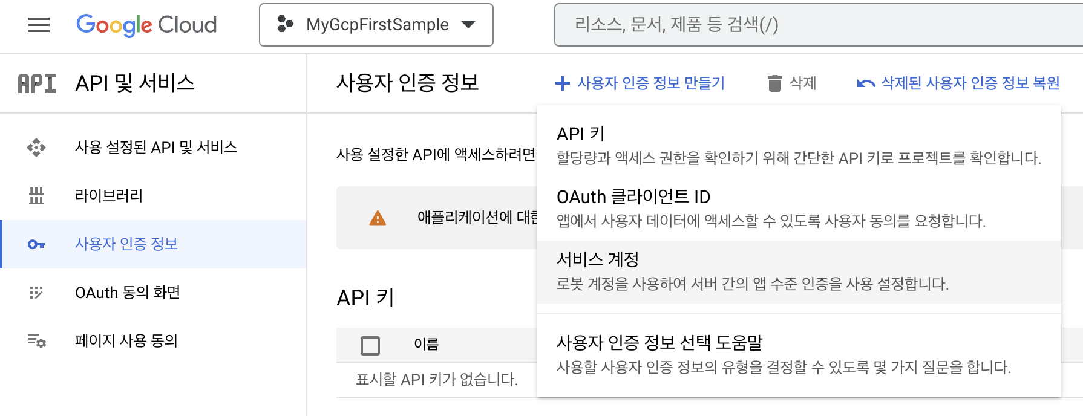
Task: Click the undo arrow restore icon
Action: pos(866,83)
